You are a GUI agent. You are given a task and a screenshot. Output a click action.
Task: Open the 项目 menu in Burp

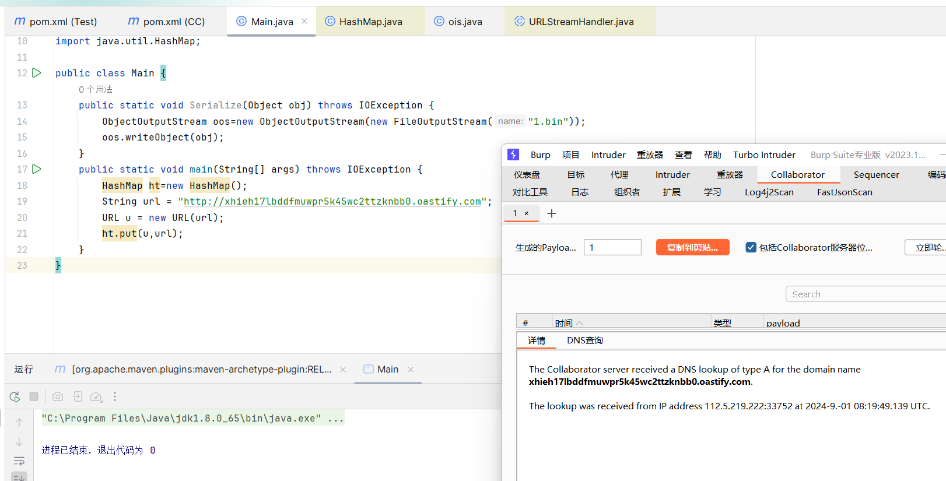point(570,155)
